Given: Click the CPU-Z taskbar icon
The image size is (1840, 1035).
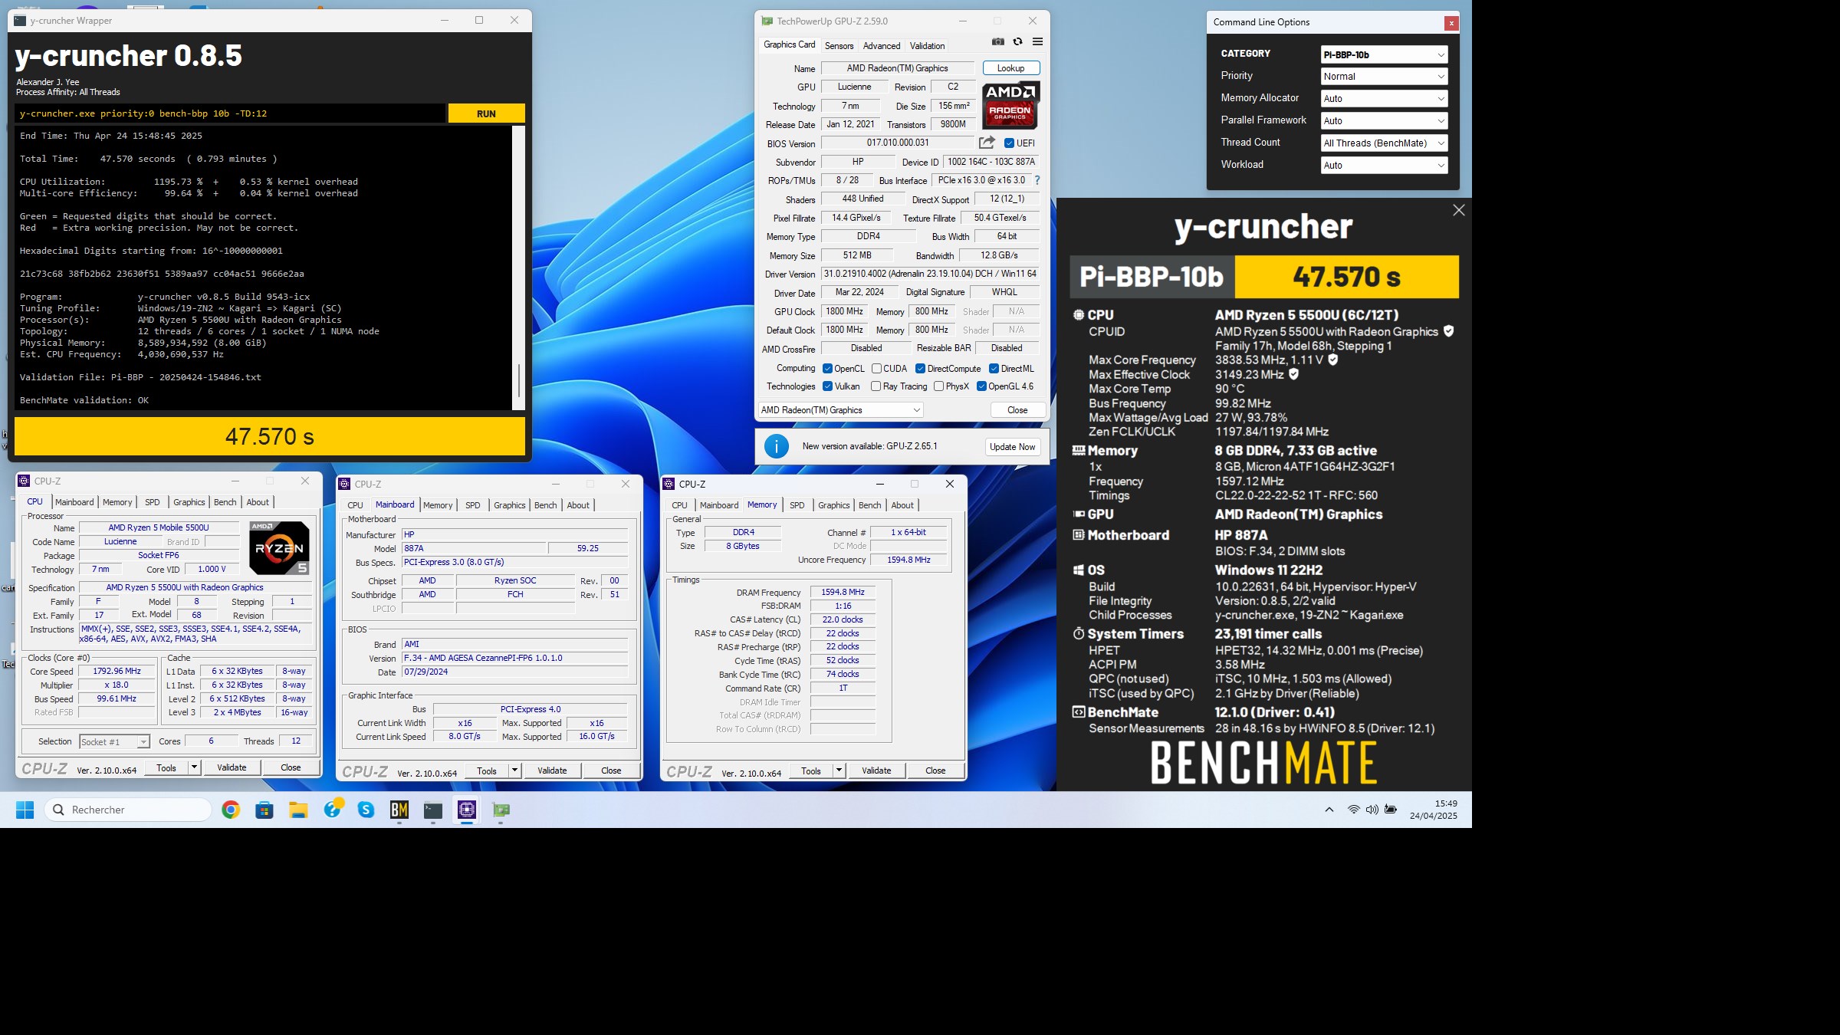Looking at the screenshot, I should pyautogui.click(x=467, y=810).
